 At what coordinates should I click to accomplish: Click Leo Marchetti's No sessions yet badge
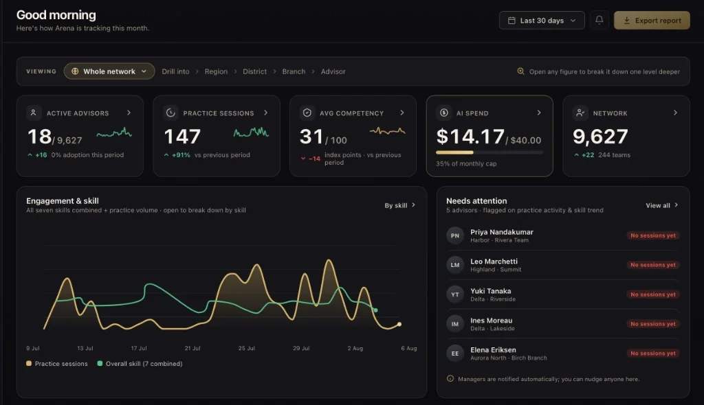pyautogui.click(x=653, y=265)
